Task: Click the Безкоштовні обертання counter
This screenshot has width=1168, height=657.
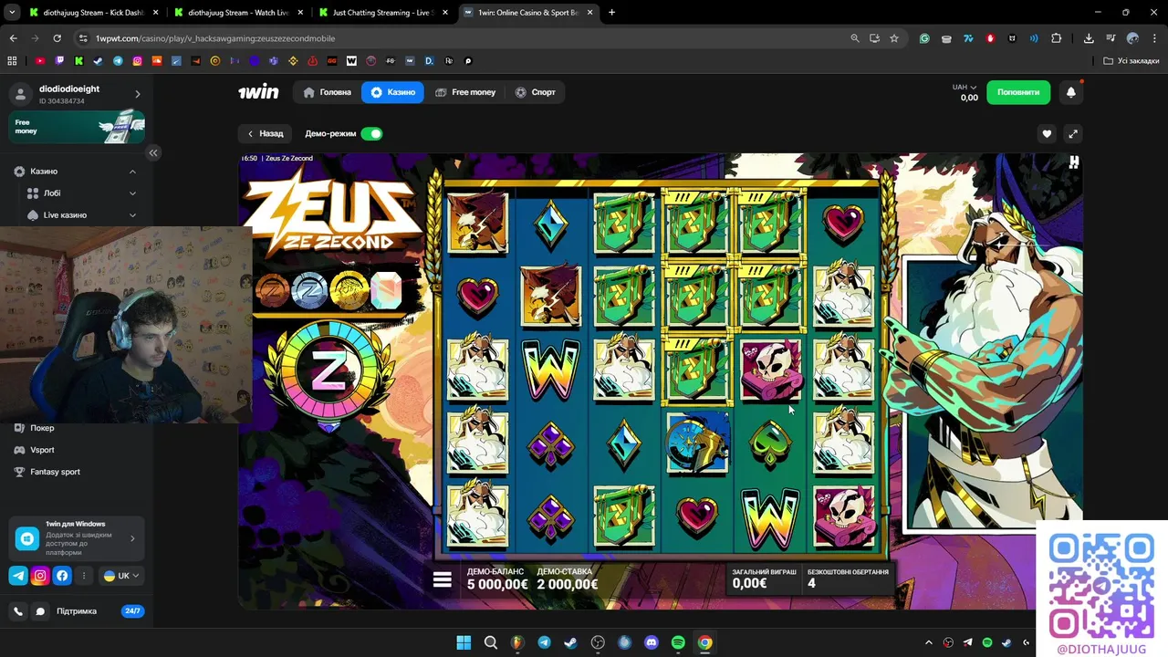Action: click(848, 578)
